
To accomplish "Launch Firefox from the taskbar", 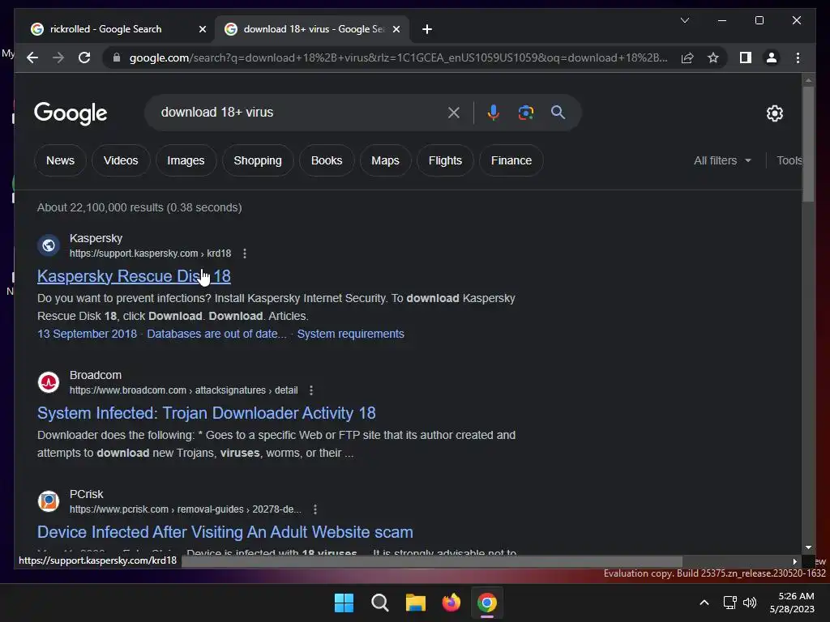I will (451, 603).
